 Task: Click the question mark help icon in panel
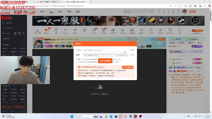(x=180, y=47)
